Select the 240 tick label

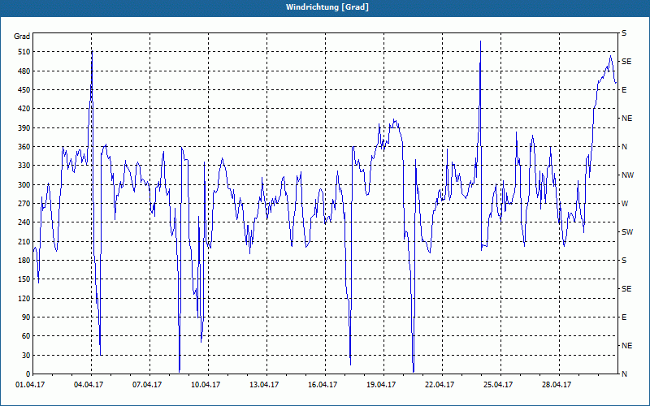tap(24, 222)
